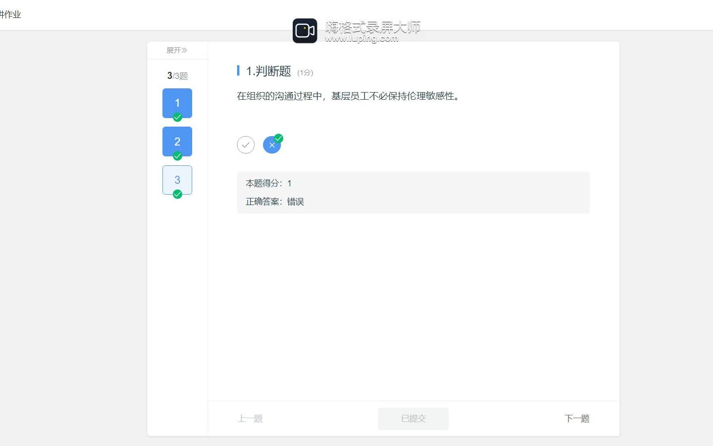Click the 正确答案: 错误 answer text
Screen dimensions: 713x446
coord(275,202)
